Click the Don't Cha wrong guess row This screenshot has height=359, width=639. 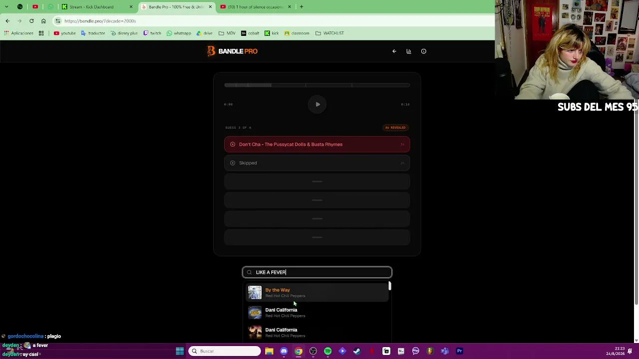317,145
